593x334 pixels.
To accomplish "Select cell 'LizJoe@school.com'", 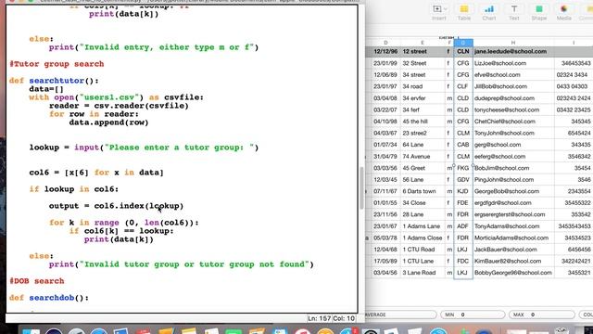I will point(500,63).
